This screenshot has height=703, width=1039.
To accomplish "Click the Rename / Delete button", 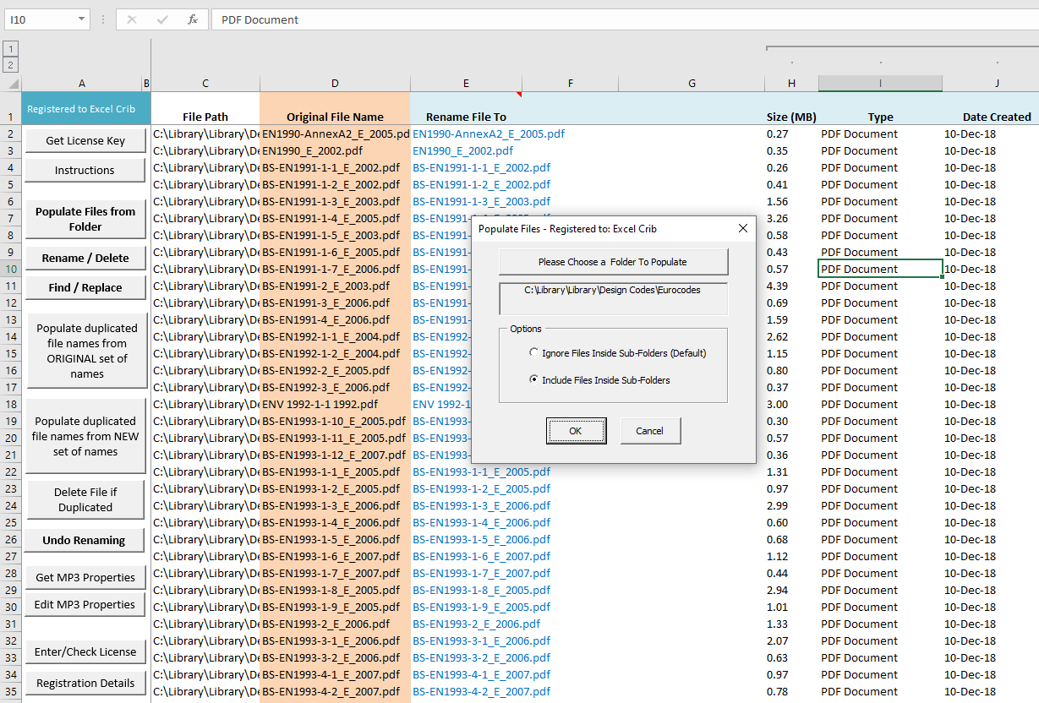I will [85, 258].
